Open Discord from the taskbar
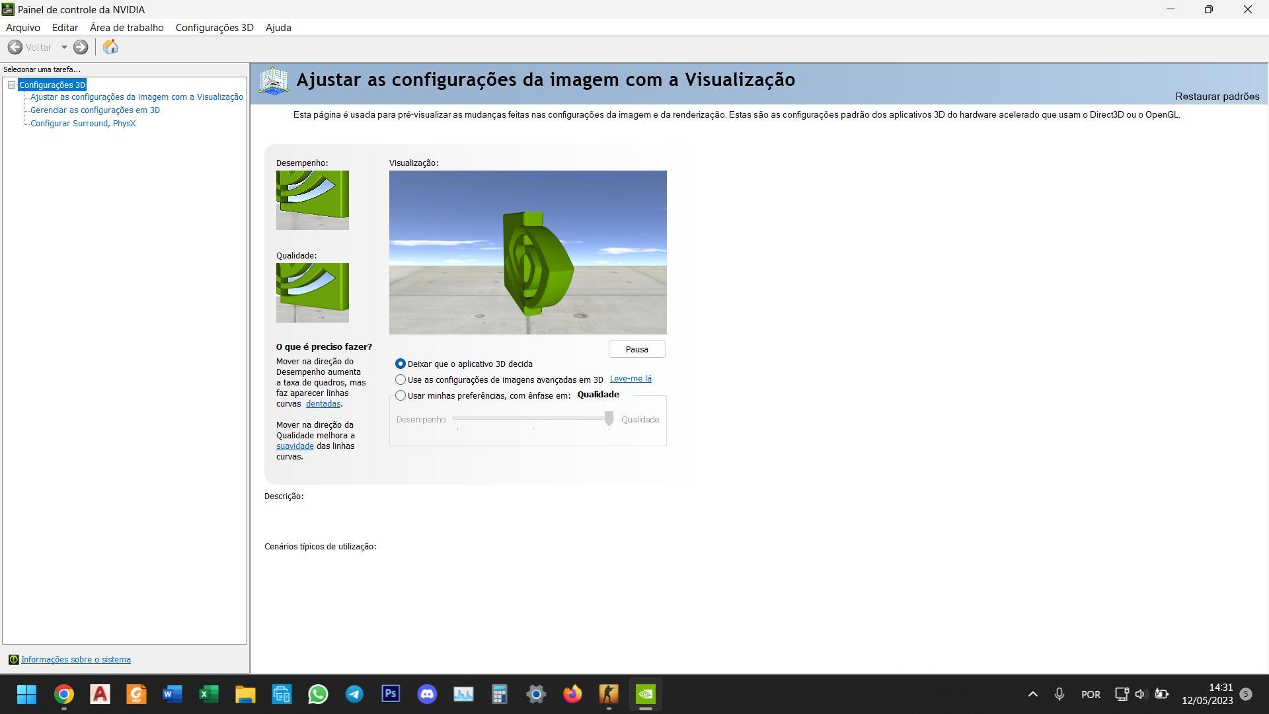 tap(427, 694)
